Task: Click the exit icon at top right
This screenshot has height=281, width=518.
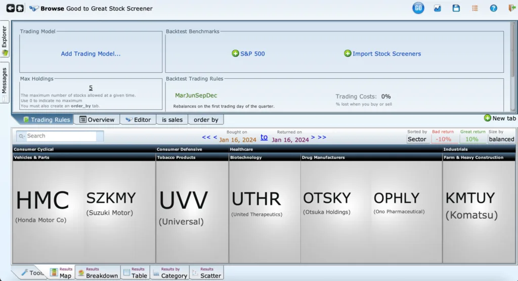Action: tap(512, 8)
